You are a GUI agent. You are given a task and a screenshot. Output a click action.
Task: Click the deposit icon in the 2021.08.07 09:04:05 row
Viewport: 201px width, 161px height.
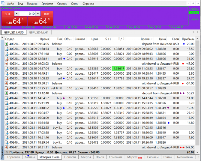6,44
